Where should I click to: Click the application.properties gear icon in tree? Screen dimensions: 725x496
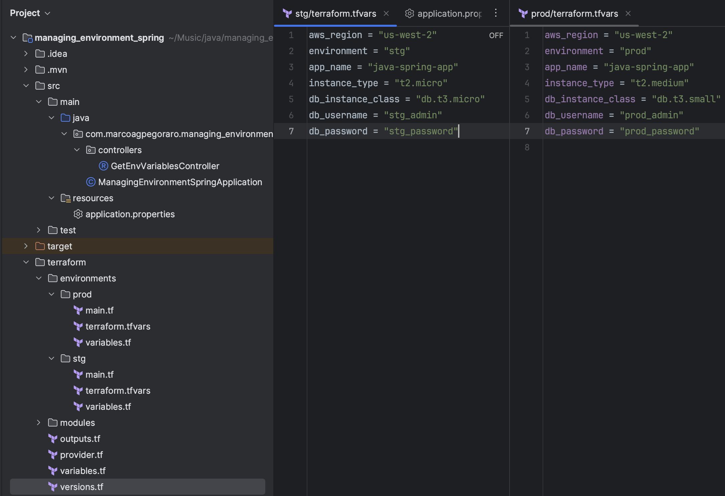tap(78, 214)
